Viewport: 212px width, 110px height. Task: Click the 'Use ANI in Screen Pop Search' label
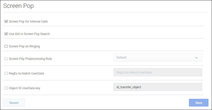point(29,34)
